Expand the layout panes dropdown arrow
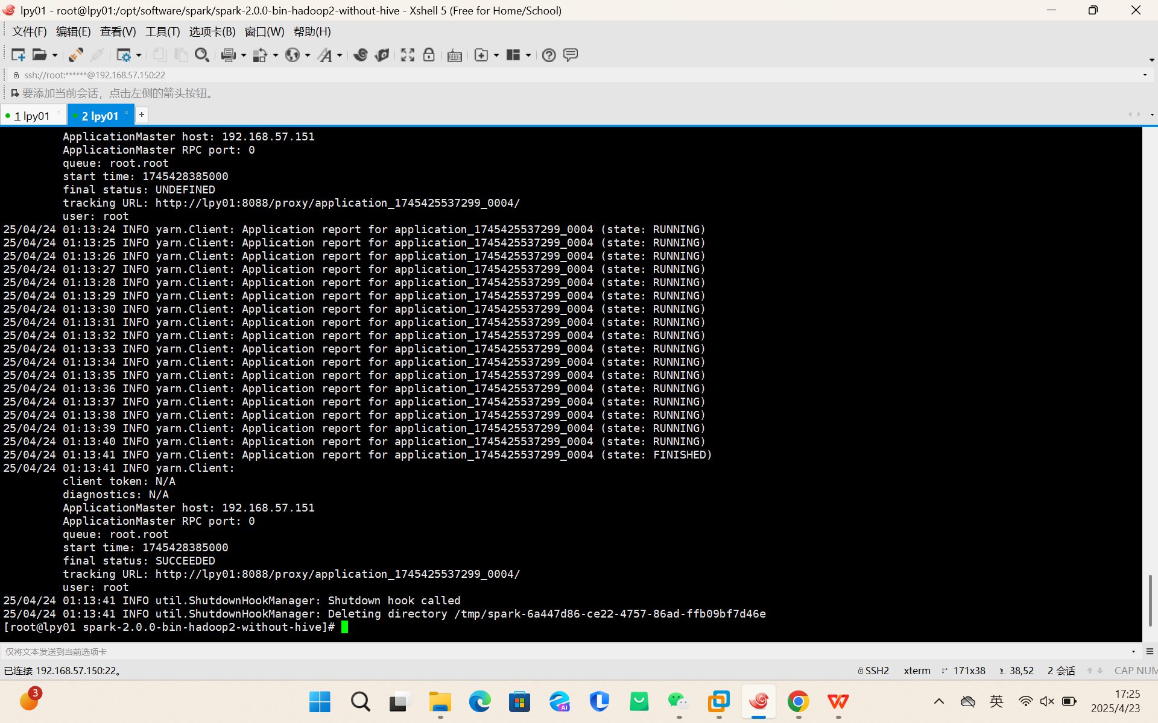Viewport: 1158px width, 723px height. click(x=528, y=55)
